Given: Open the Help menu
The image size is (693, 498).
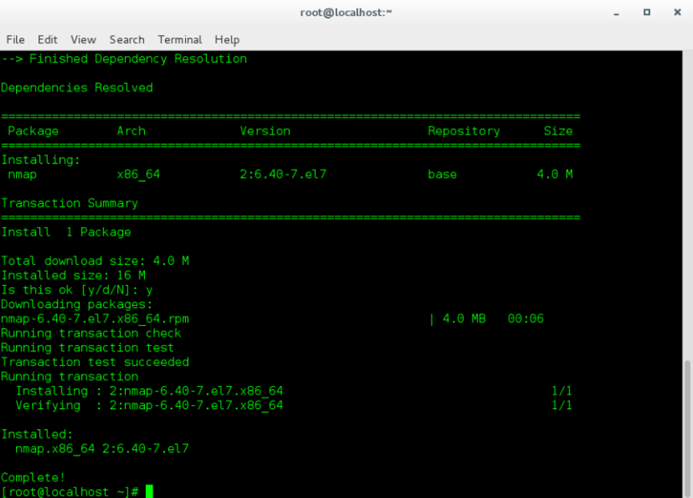Looking at the screenshot, I should tap(227, 39).
